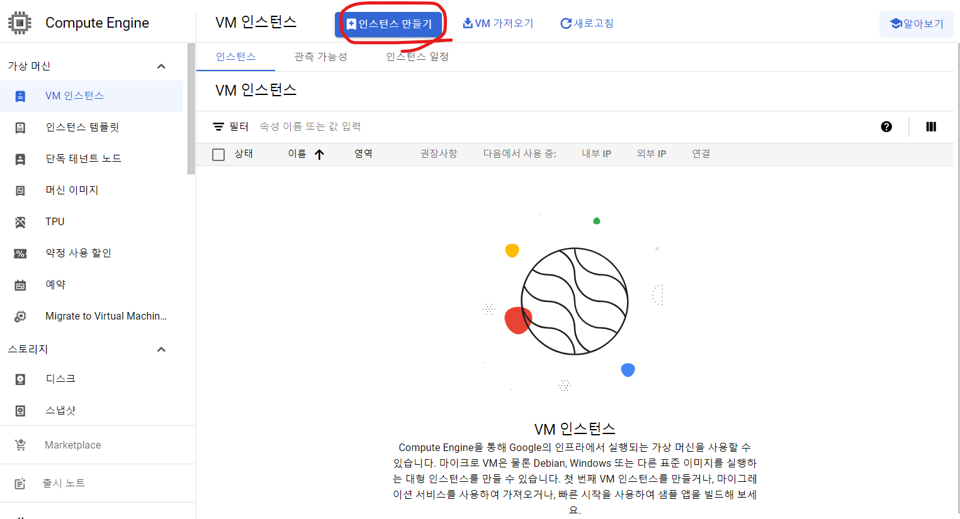Click the 권장사항 column header
960x519 pixels.
[439, 153]
